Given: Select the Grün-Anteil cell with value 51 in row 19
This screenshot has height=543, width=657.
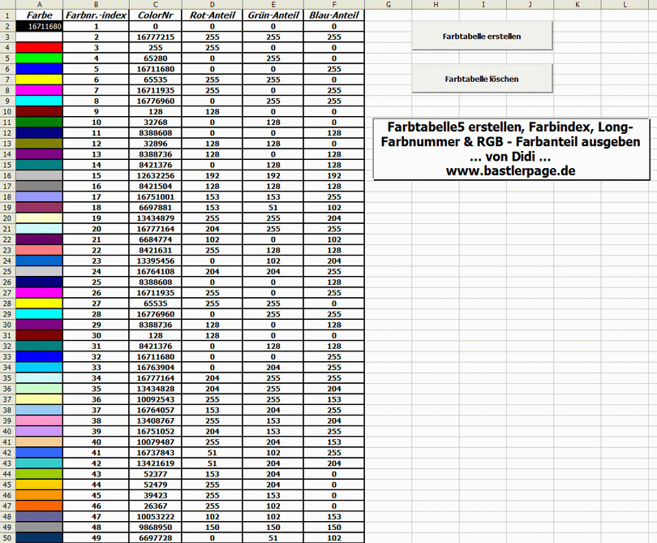Looking at the screenshot, I should [x=273, y=207].
